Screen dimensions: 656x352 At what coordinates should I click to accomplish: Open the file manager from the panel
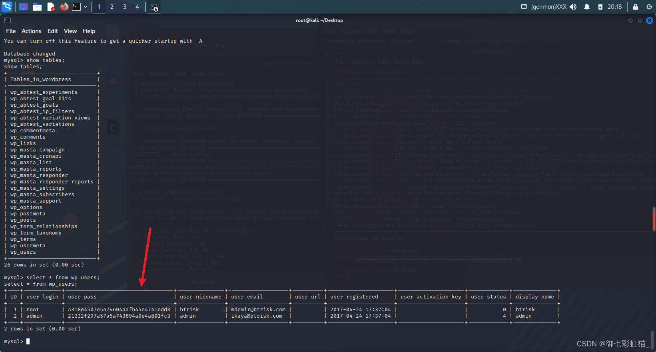click(37, 7)
